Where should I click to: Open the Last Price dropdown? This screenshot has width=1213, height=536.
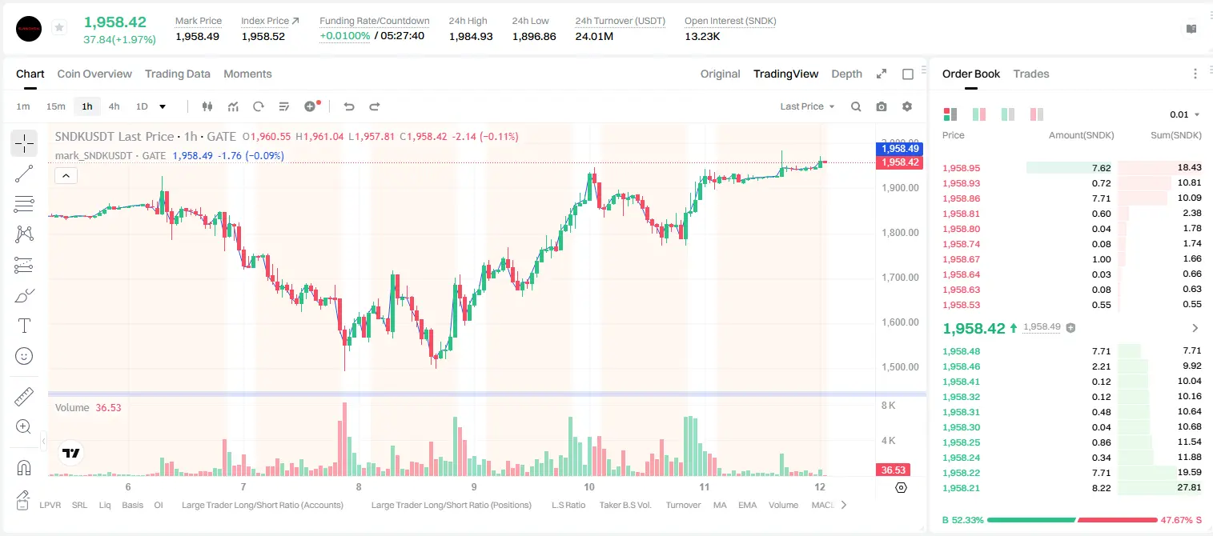pyautogui.click(x=807, y=106)
